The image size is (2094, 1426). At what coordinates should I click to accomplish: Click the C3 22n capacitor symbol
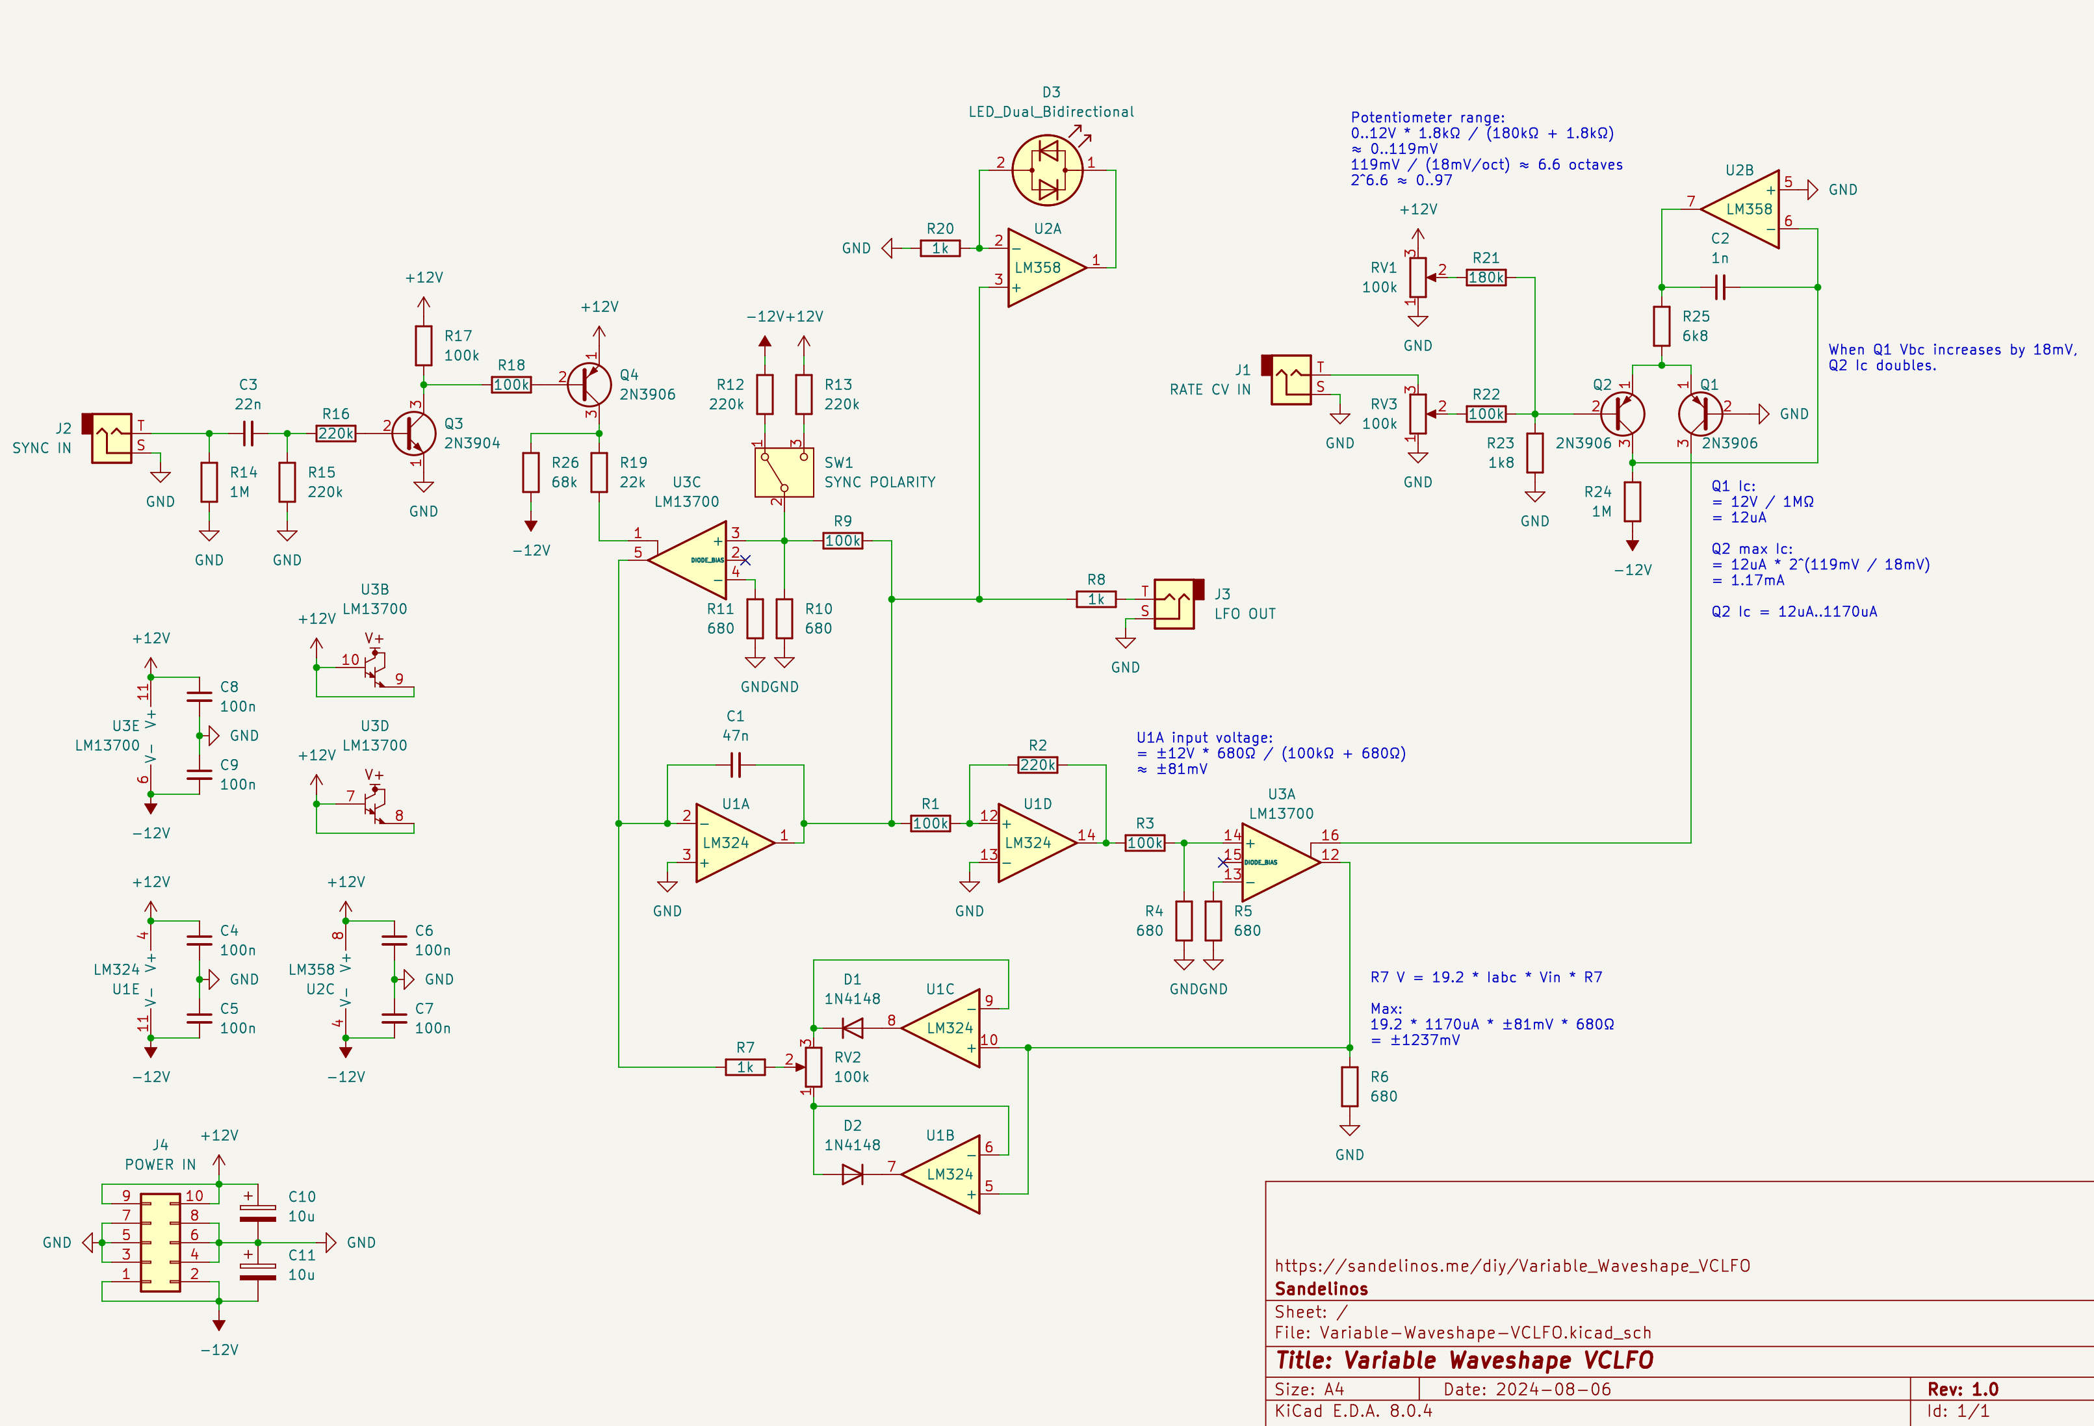[x=248, y=434]
